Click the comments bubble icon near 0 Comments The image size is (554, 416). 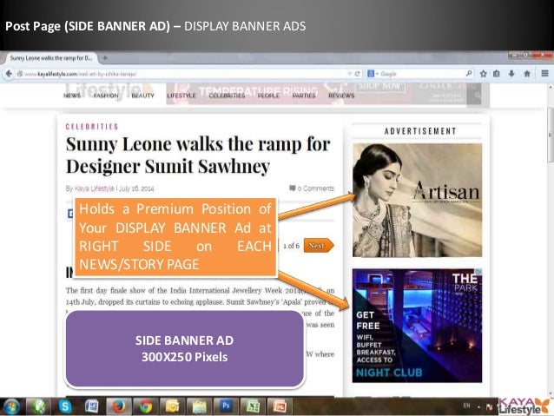click(292, 188)
